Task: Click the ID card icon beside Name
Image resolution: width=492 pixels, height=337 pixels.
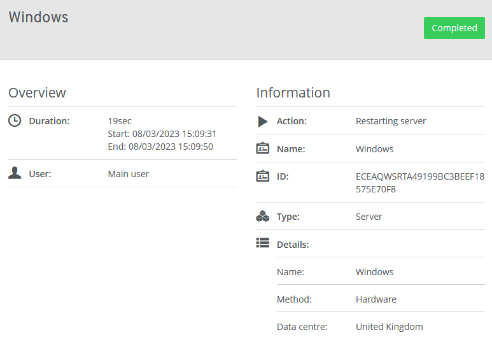Action: point(262,148)
